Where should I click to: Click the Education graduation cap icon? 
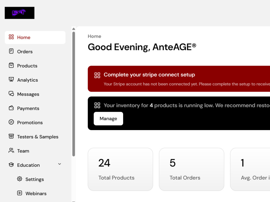click(11, 165)
